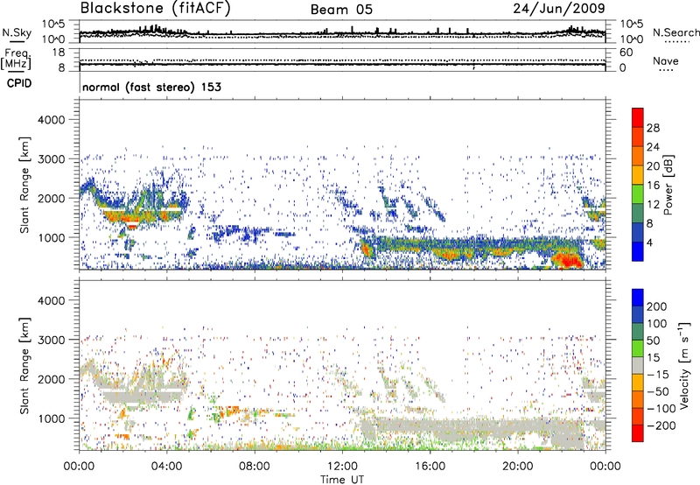Click the "CPID" label
Viewport: 700px width, 485px height.
tap(19, 83)
